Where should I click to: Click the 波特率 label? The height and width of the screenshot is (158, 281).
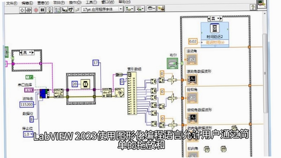tap(28, 99)
